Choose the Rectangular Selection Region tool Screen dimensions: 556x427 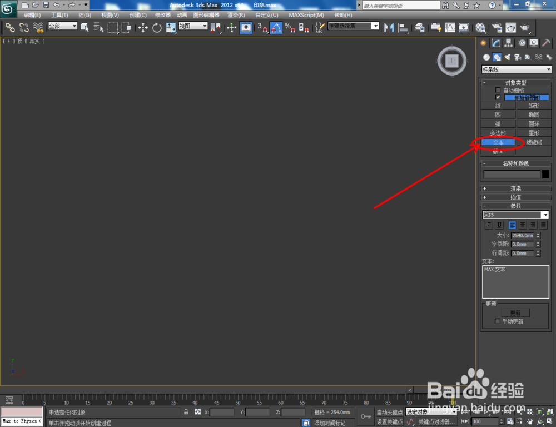tap(113, 27)
